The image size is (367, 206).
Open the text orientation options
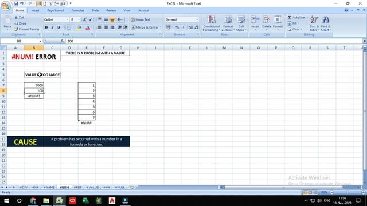pyautogui.click(x=120, y=19)
